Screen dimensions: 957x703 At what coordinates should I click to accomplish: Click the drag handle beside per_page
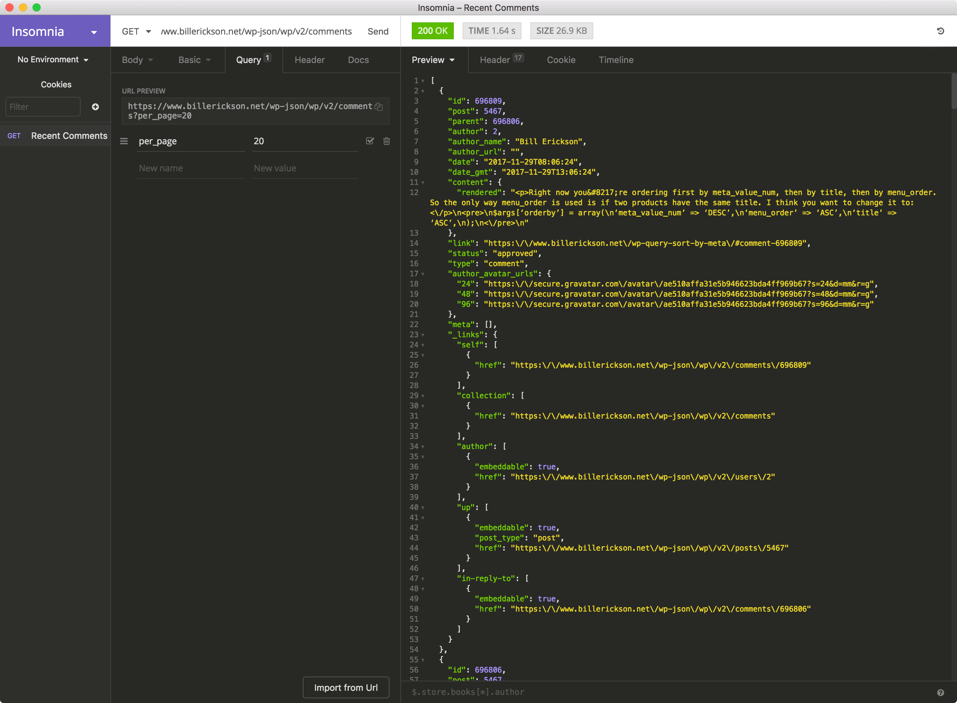[x=124, y=141]
